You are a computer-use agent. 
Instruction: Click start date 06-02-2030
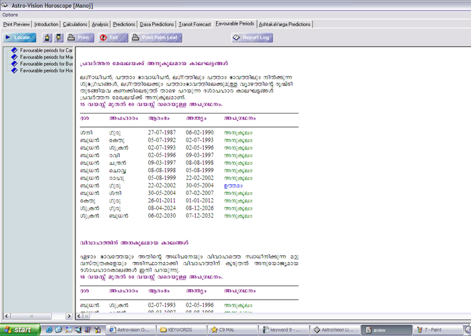[162, 216]
